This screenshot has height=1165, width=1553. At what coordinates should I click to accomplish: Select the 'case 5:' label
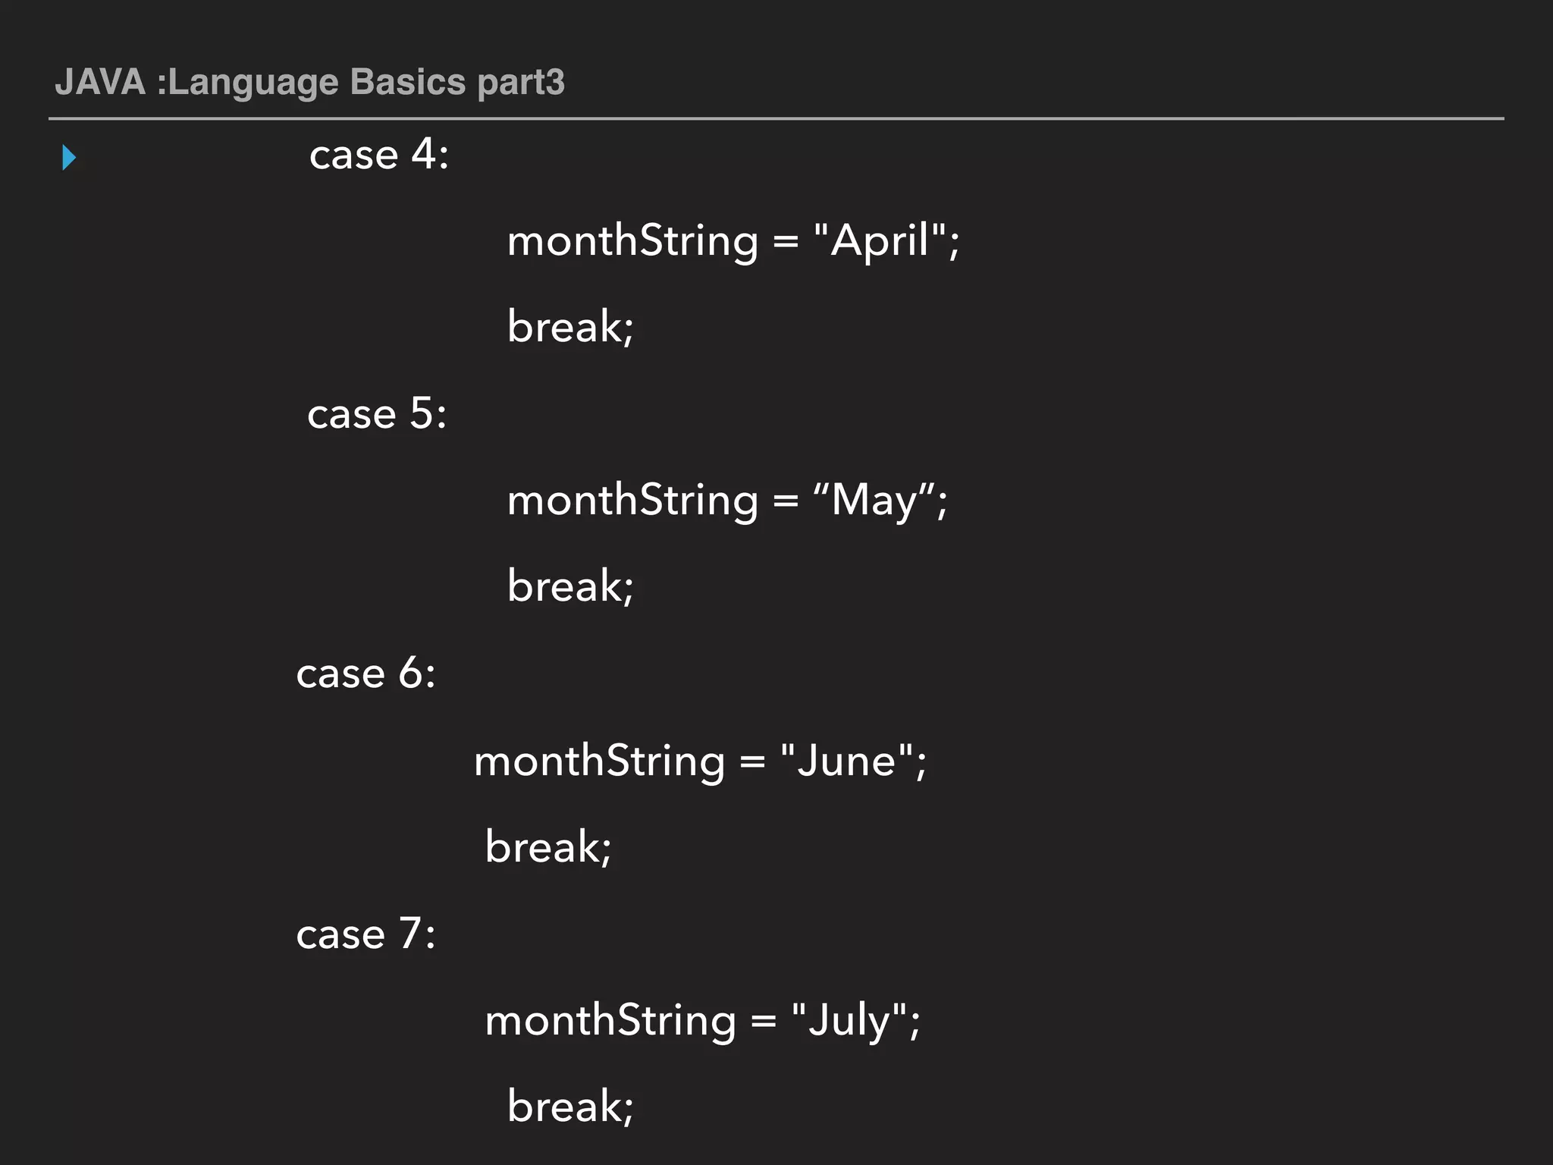tap(377, 414)
